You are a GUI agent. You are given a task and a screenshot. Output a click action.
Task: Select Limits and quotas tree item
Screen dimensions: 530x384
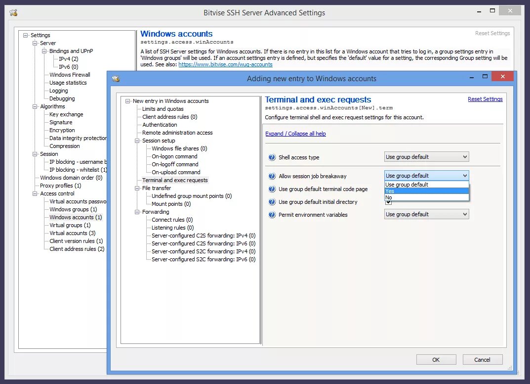click(x=163, y=109)
